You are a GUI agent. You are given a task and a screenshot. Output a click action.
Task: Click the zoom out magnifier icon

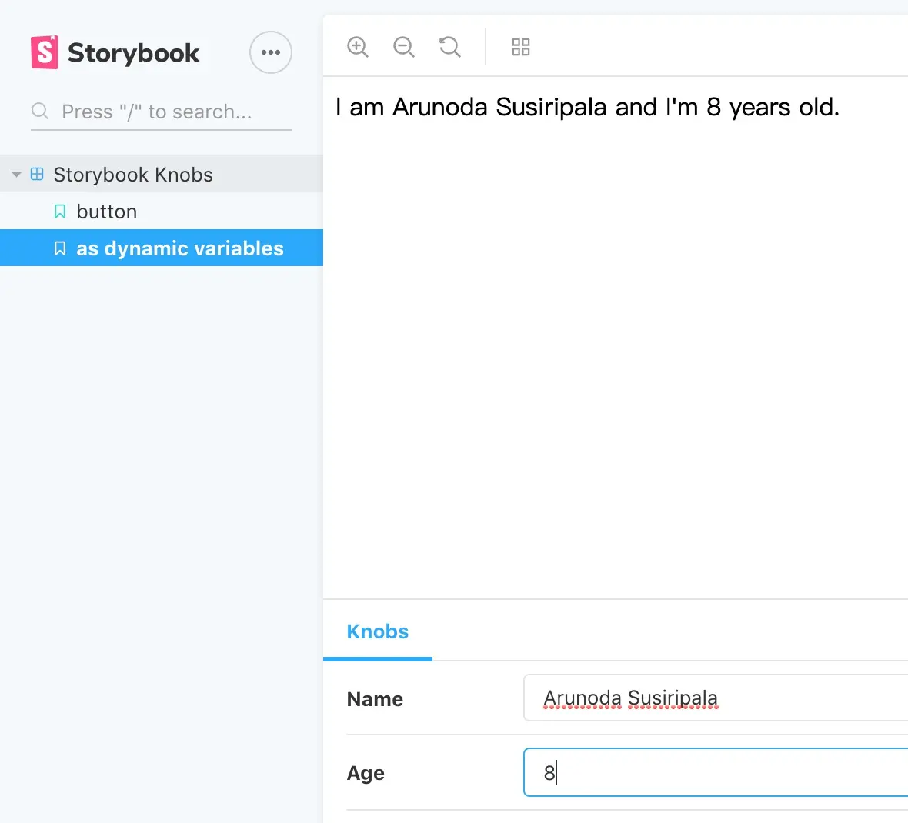[x=403, y=47]
